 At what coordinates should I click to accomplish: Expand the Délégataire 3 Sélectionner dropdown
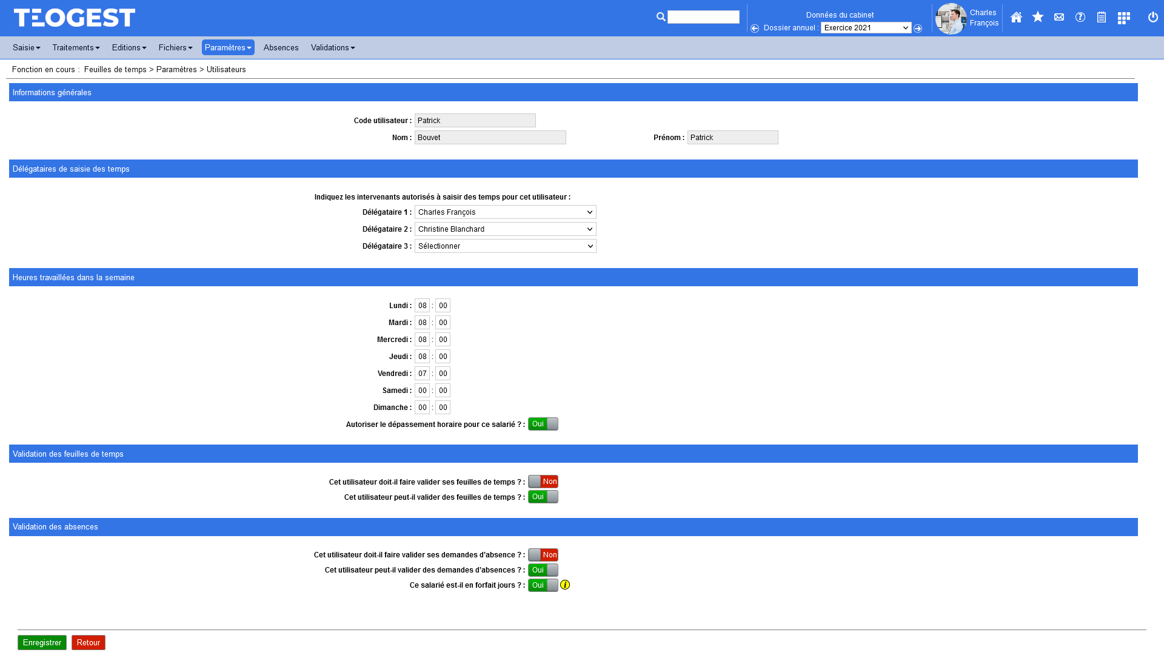click(505, 246)
